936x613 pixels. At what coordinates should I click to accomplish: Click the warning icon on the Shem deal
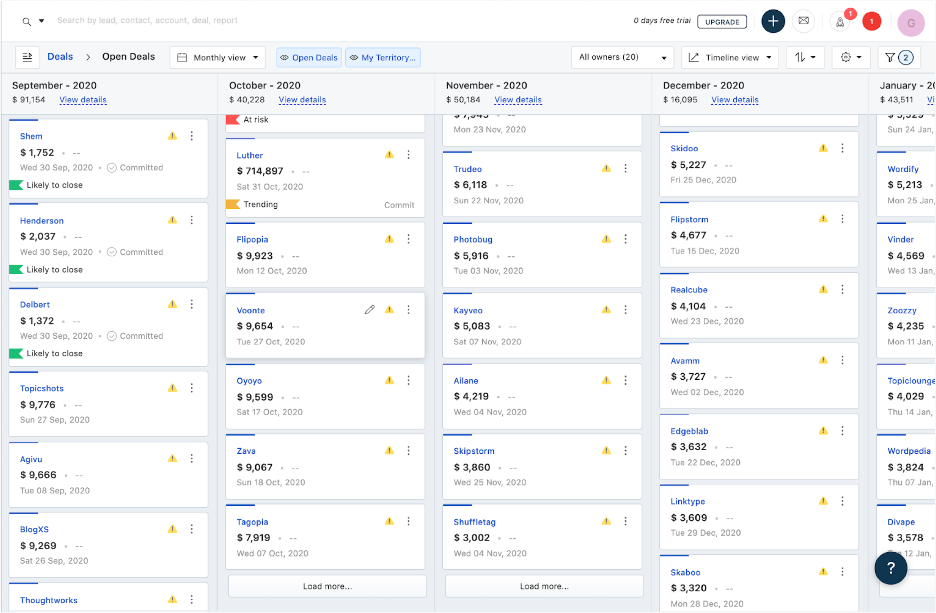point(172,136)
